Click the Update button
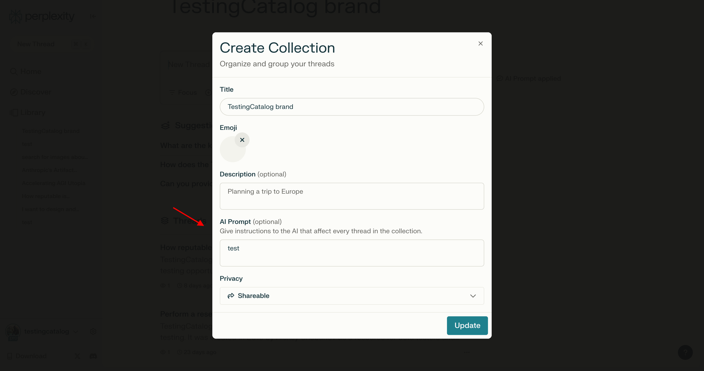This screenshot has width=704, height=371. click(467, 326)
